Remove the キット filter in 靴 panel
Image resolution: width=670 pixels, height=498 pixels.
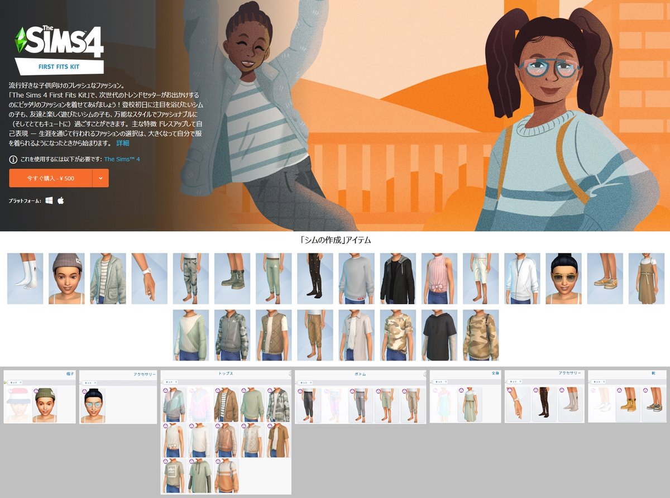[604, 382]
